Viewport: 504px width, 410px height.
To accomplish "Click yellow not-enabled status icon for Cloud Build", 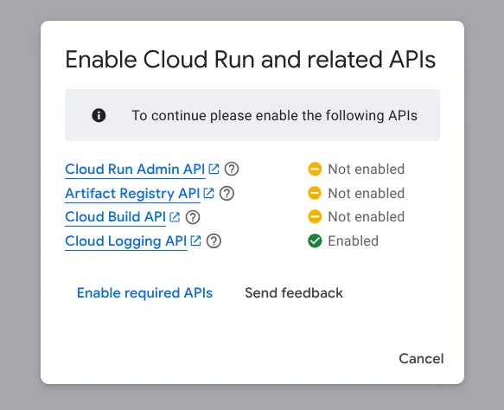I will [315, 216].
